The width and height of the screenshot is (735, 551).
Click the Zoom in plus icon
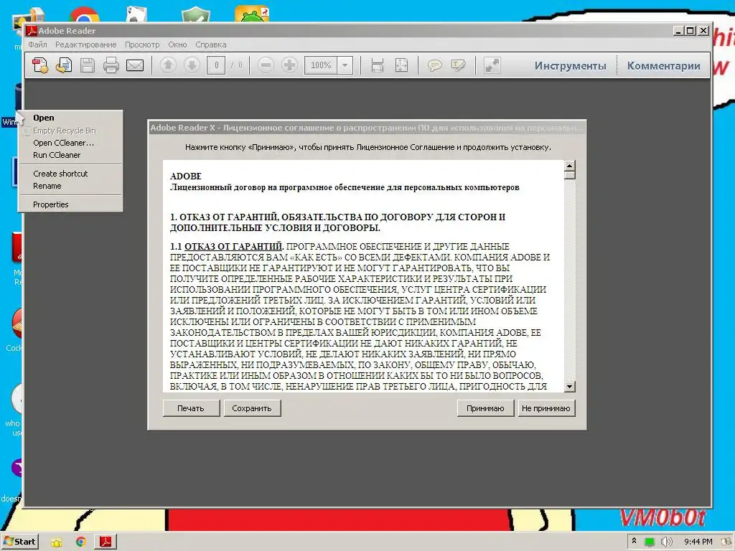(x=289, y=65)
